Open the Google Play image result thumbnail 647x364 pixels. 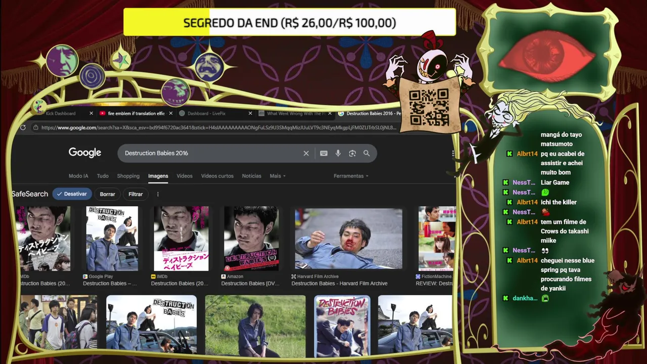pos(112,239)
